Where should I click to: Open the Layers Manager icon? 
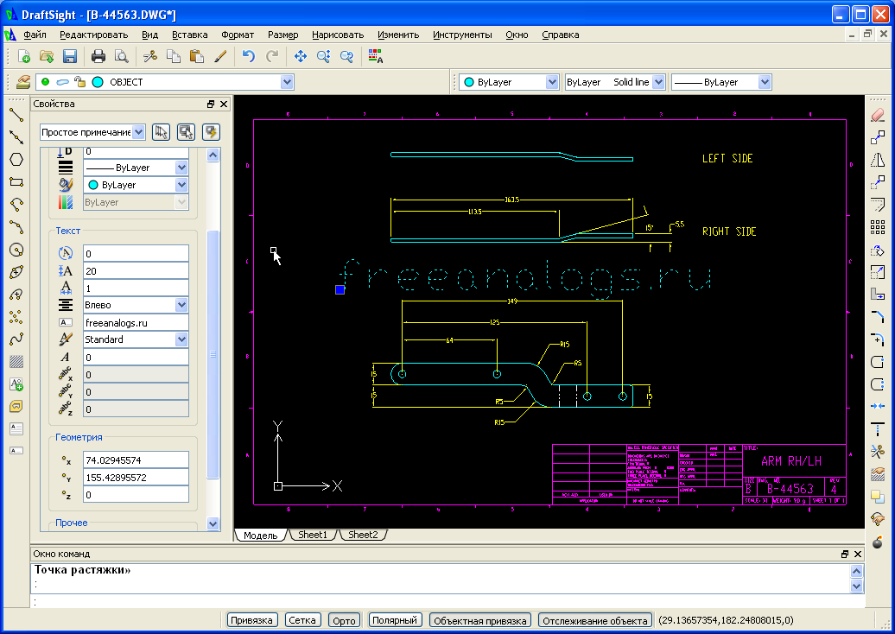[x=22, y=82]
